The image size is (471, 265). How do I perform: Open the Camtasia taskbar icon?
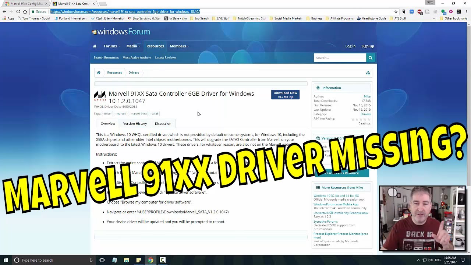163,260
